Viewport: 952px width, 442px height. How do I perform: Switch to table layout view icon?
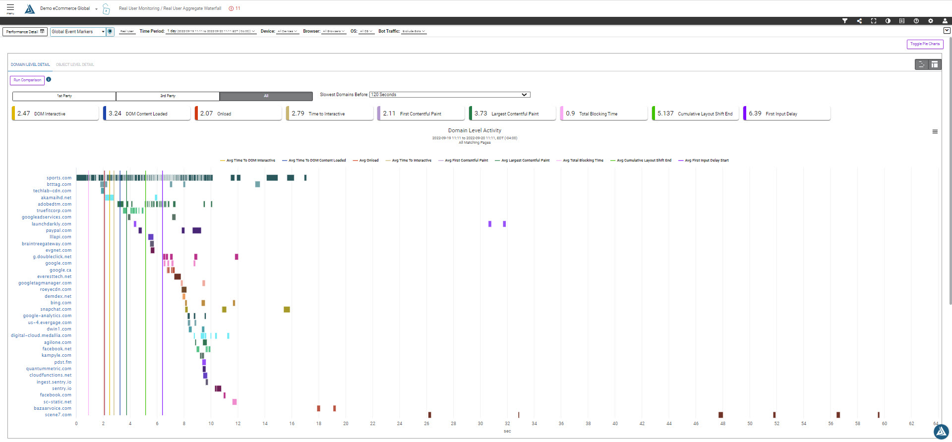tap(935, 64)
